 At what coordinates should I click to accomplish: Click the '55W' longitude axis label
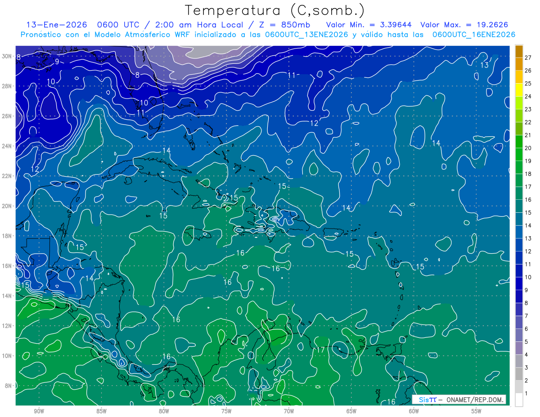477,411
